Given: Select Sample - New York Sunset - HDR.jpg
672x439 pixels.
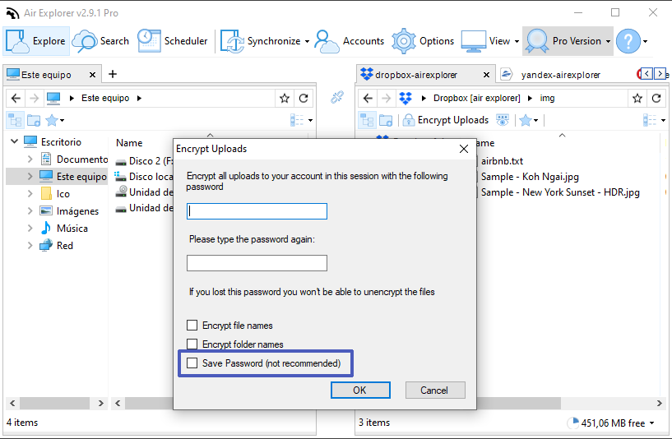Looking at the screenshot, I should click(x=560, y=192).
